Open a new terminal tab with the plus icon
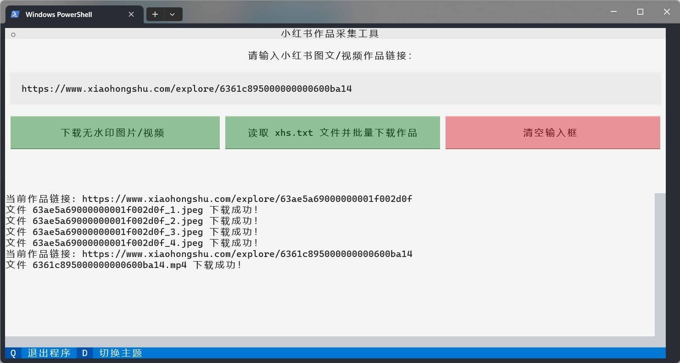This screenshot has height=363, width=680. coord(155,14)
